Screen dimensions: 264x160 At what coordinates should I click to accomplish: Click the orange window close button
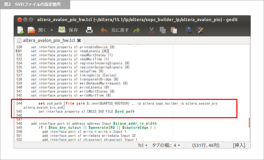click(19, 20)
